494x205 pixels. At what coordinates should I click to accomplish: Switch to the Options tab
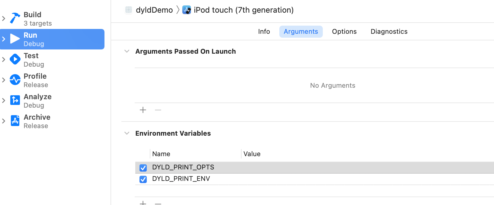pyautogui.click(x=344, y=32)
